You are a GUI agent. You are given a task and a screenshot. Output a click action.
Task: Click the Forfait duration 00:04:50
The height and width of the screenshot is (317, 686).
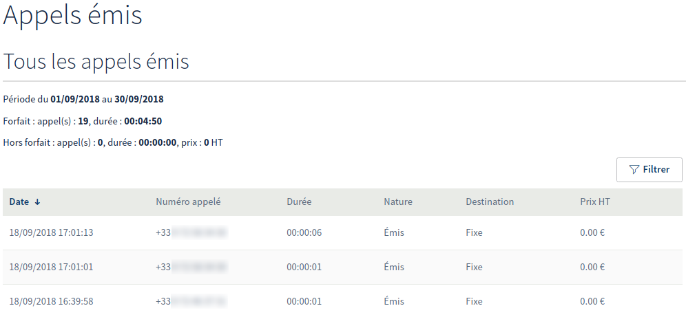(143, 121)
